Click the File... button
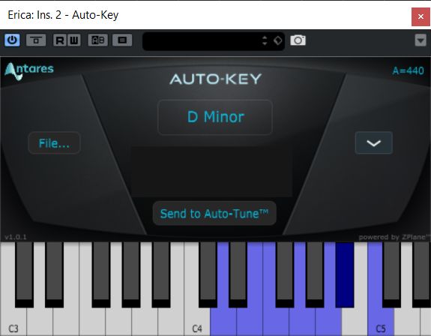 coord(54,143)
